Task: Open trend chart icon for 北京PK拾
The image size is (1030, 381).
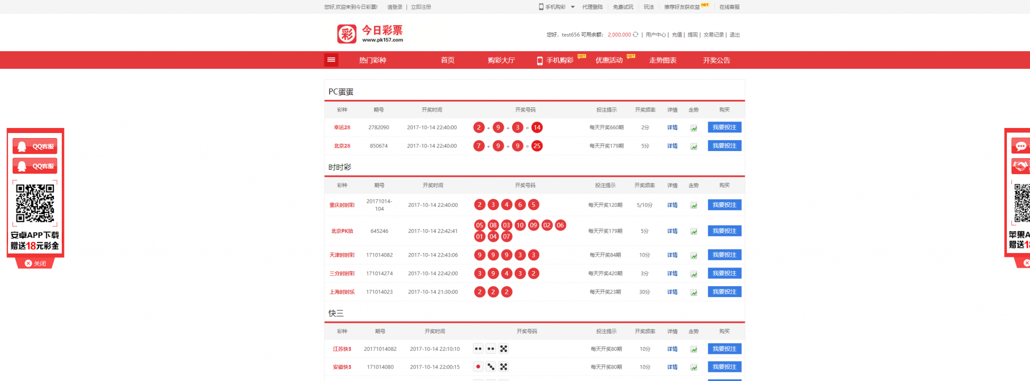Action: (694, 231)
